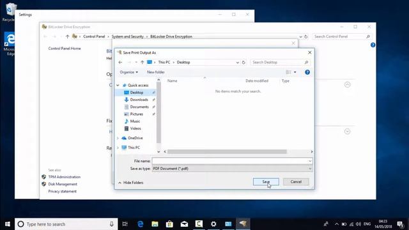Viewport: 409px width, 230px height.
Task: Activate the Cortana microphone icon
Action: pos(112,224)
